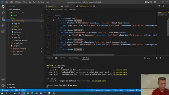The height and width of the screenshot is (95, 169).
Task: Maximize the panel with up chevron
Action: click(x=164, y=58)
